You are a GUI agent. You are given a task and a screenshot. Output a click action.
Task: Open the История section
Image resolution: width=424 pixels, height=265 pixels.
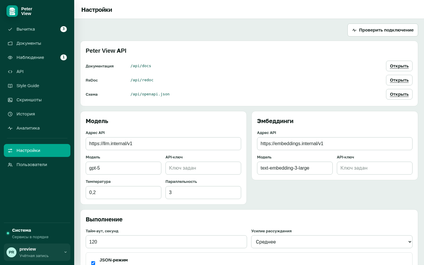click(x=37, y=114)
